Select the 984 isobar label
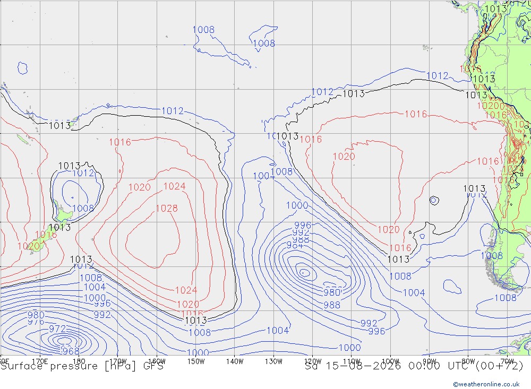 coord(295,245)
